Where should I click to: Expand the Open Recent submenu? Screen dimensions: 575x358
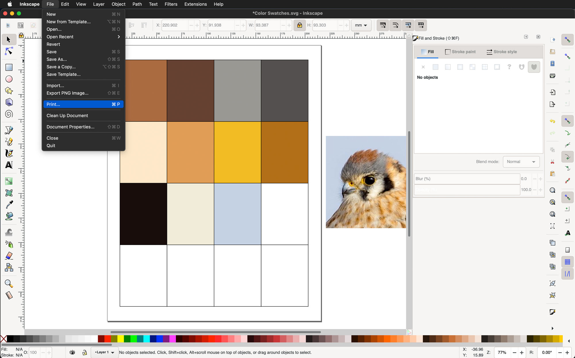coord(83,37)
